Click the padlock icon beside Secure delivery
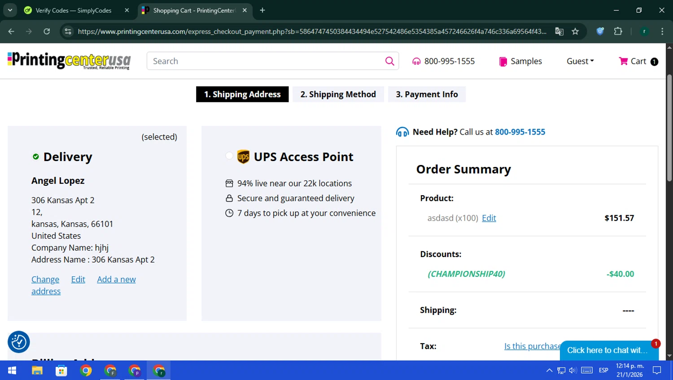673x380 pixels. [x=229, y=198]
